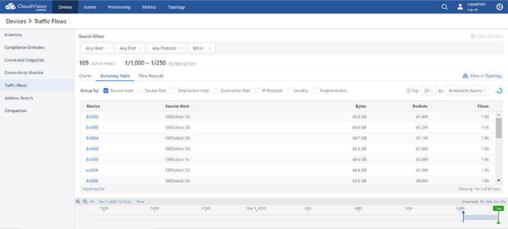Click the Clear all filters icon
The width and height of the screenshot is (508, 229).
click(473, 36)
